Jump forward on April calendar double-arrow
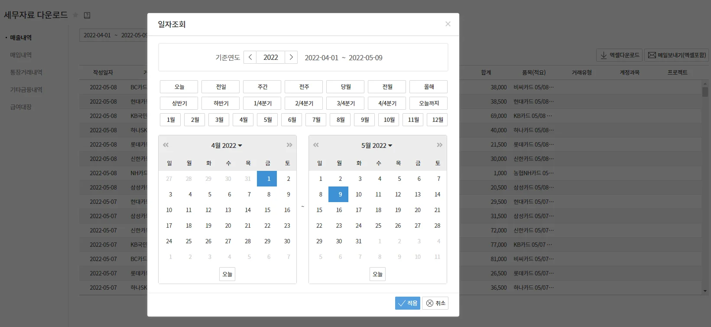 (289, 145)
